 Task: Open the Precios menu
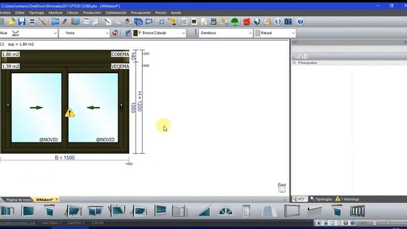[161, 13]
